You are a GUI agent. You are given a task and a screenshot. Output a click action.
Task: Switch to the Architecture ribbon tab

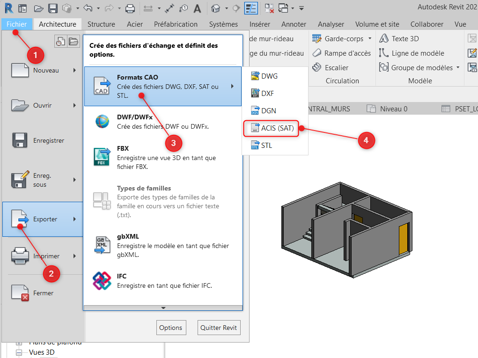coord(57,24)
